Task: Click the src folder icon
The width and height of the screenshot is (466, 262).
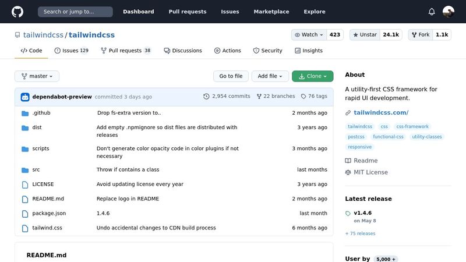Action: click(25, 170)
